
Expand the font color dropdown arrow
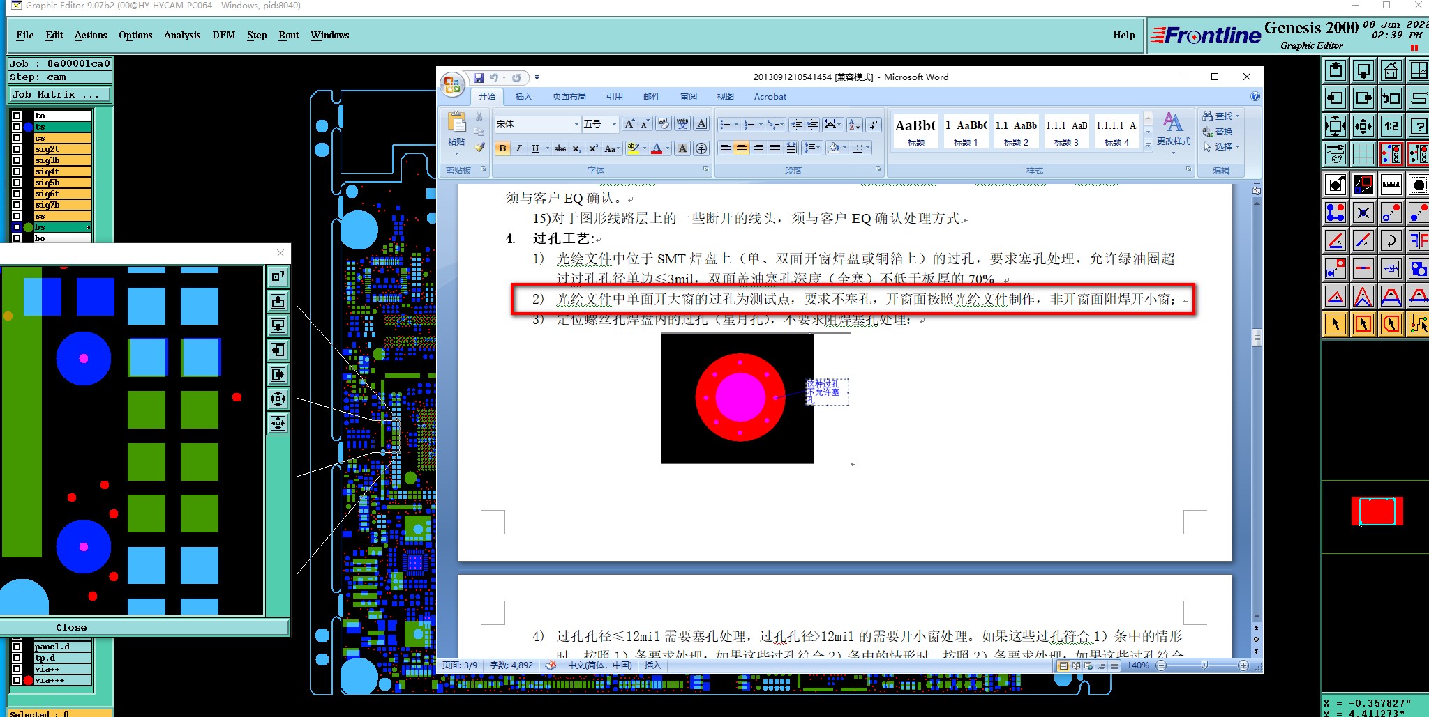pyautogui.click(x=668, y=148)
